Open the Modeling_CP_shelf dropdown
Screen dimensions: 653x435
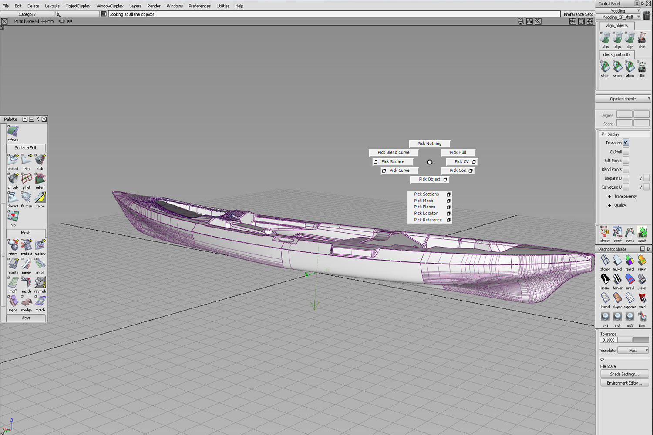620,17
